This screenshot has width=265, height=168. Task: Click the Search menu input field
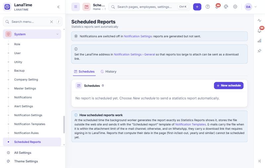pos(32,21)
